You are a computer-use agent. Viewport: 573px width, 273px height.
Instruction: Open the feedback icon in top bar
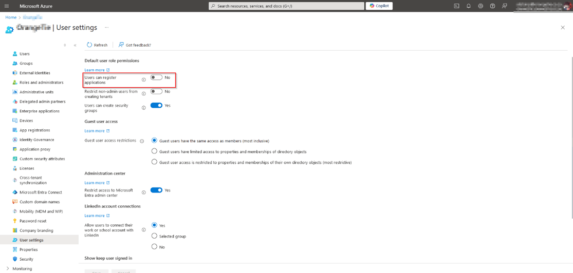point(504,6)
